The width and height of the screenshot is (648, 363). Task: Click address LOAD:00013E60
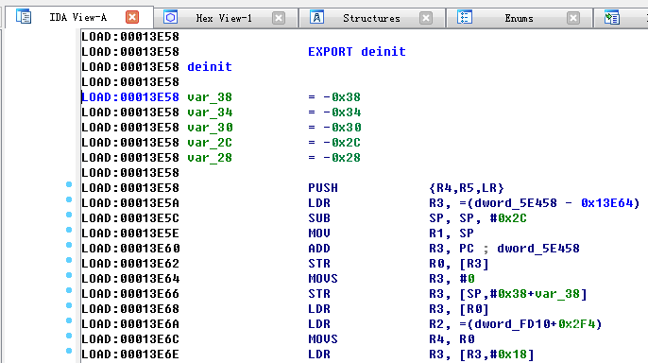point(130,249)
